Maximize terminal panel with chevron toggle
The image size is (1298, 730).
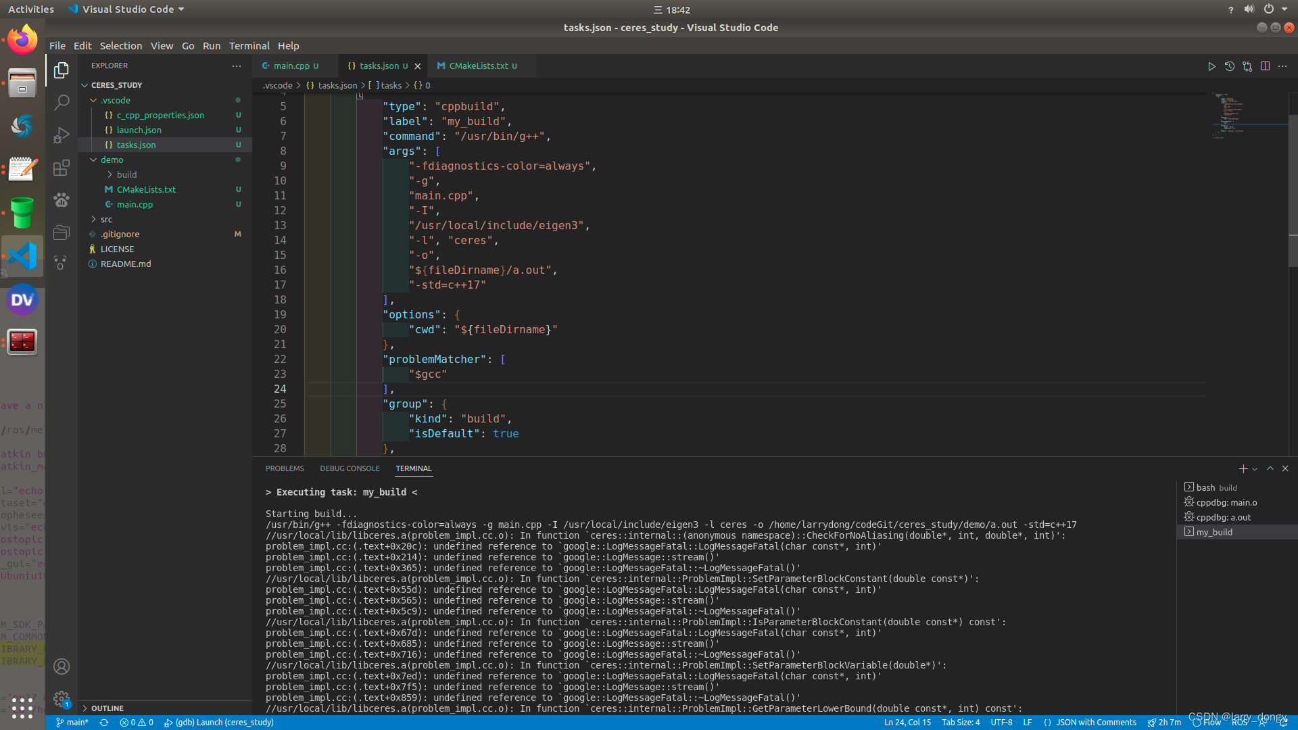(x=1270, y=468)
